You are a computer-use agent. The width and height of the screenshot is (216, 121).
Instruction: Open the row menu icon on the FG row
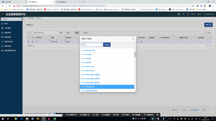click(x=32, y=42)
